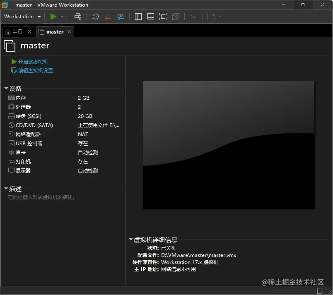
Task: Click the 已关机 status value
Action: pyautogui.click(x=169, y=248)
